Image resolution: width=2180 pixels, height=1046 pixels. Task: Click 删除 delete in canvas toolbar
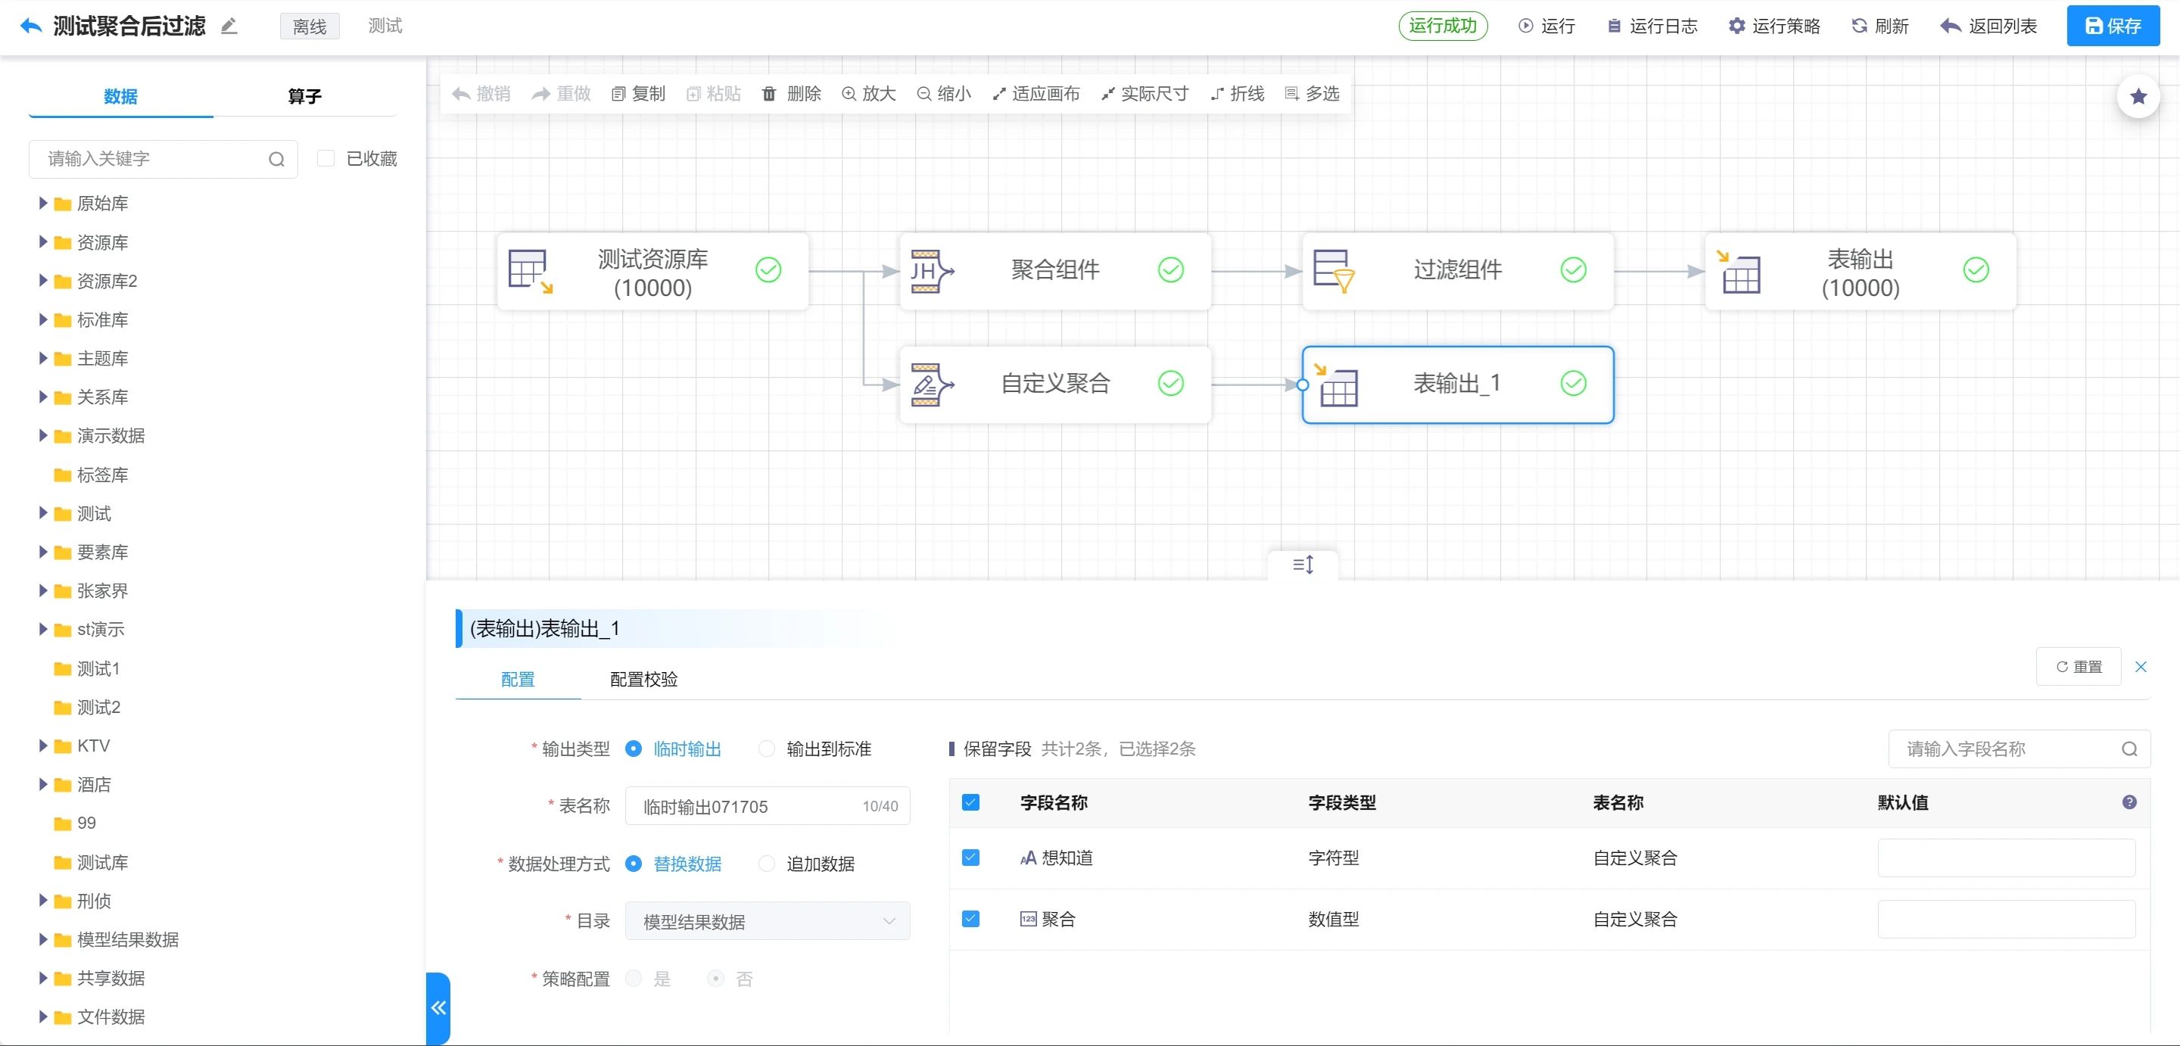tap(791, 94)
